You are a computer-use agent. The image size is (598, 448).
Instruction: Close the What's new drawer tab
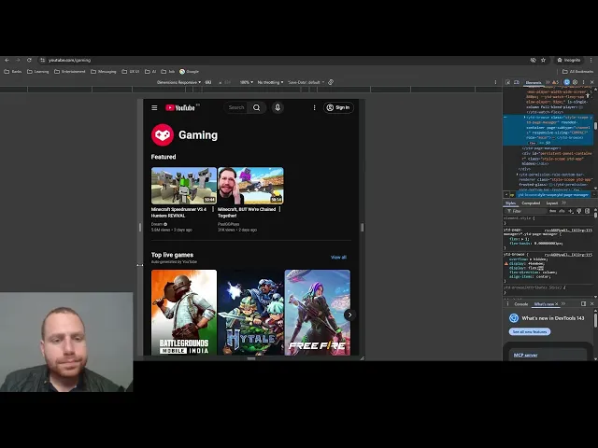557,304
